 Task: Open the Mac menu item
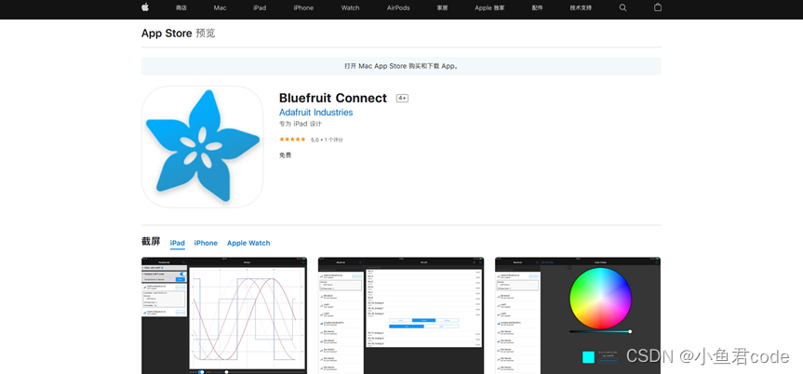click(220, 7)
